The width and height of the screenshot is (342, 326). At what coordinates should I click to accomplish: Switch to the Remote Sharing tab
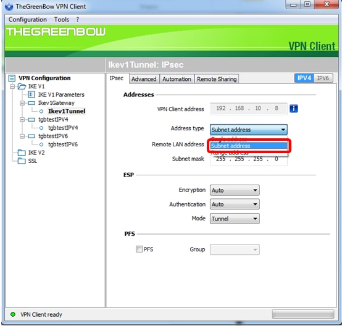[217, 79]
